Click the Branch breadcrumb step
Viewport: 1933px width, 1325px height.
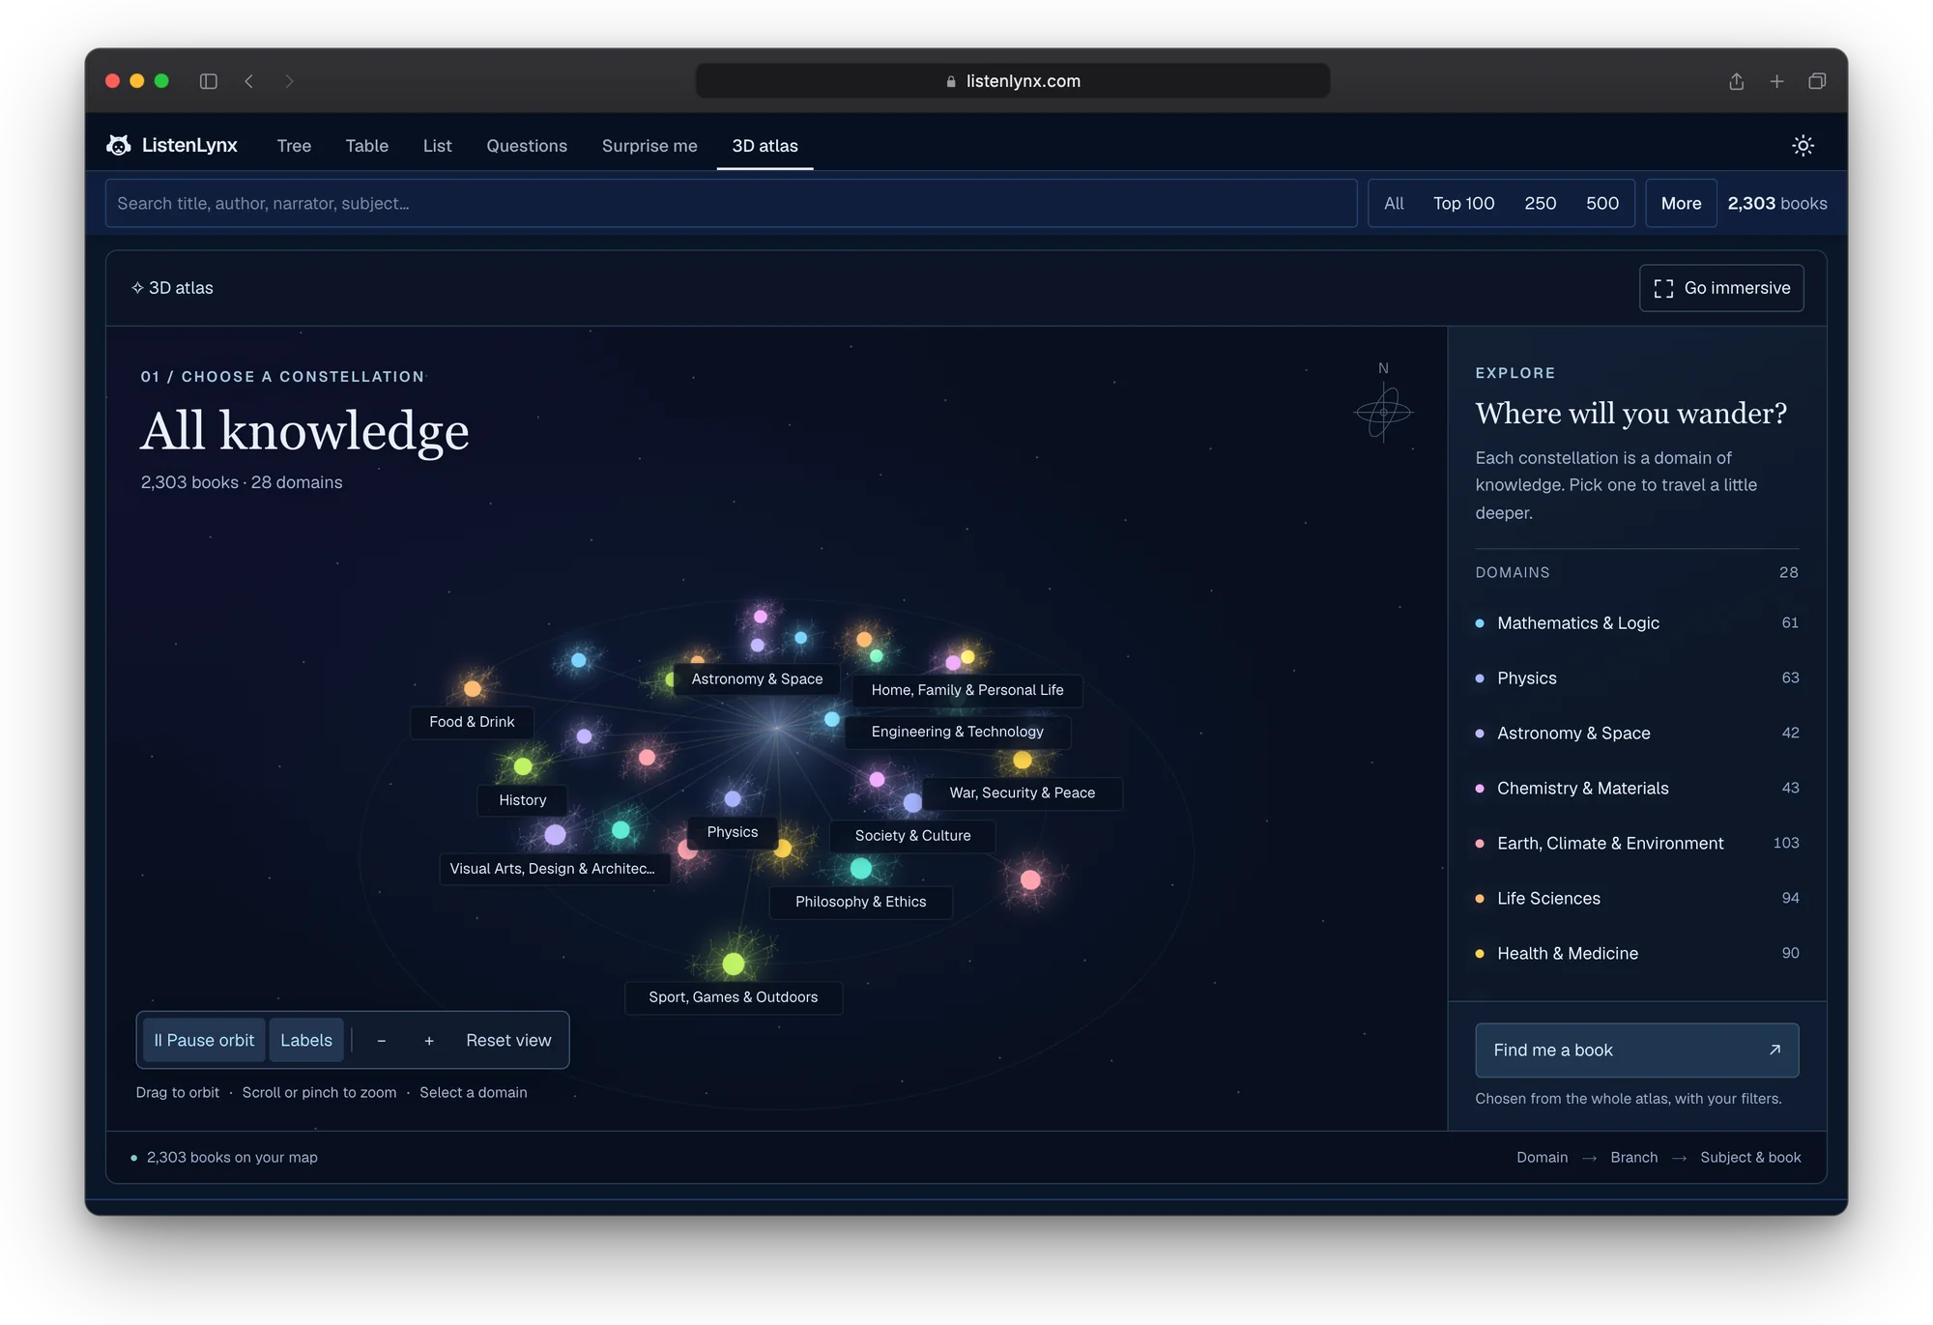(1633, 1158)
